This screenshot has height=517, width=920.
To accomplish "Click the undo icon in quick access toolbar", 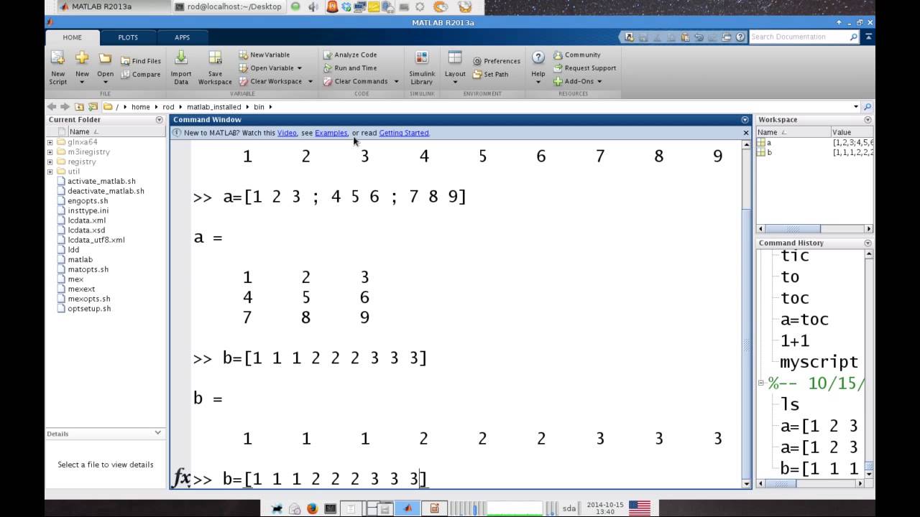I will point(699,37).
